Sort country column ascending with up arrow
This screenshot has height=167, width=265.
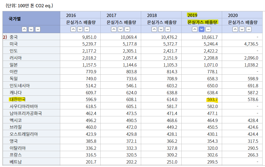pyautogui.click(x=24, y=29)
